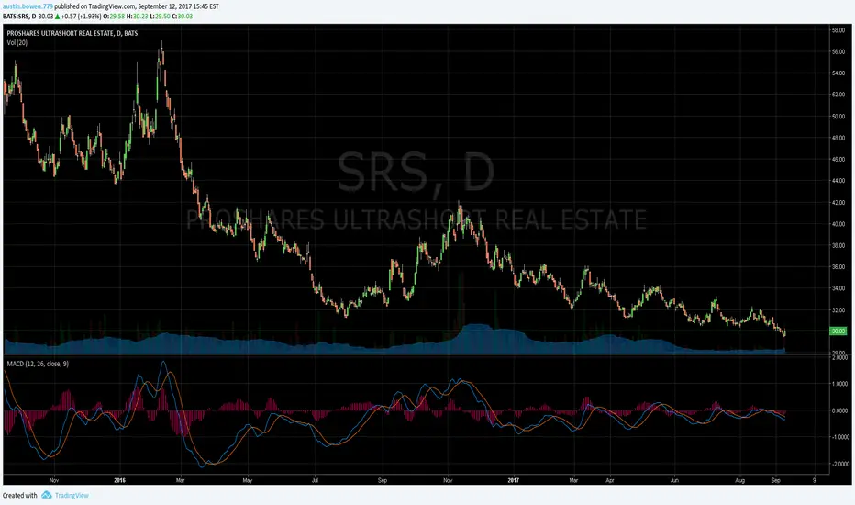Click the 50.00 price axis label

tap(838, 117)
